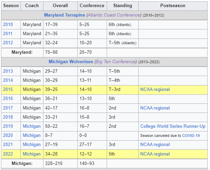Open NCAA regional link in 2015 row
Viewport: 210px width, 170px height.
155,89
